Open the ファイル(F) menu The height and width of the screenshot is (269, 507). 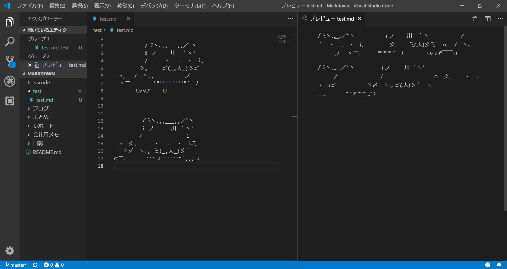(x=30, y=6)
